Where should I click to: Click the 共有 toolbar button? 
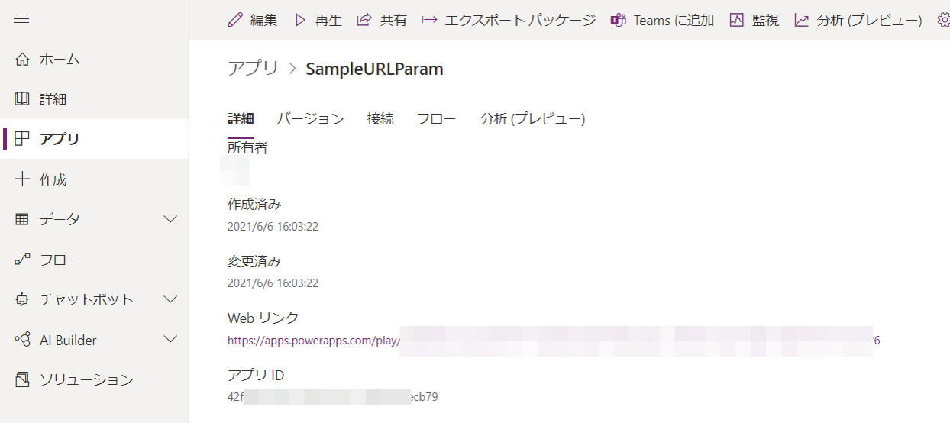(x=382, y=21)
